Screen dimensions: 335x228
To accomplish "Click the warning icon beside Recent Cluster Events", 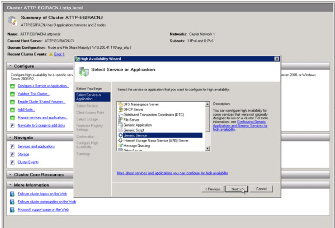I will click(51, 55).
